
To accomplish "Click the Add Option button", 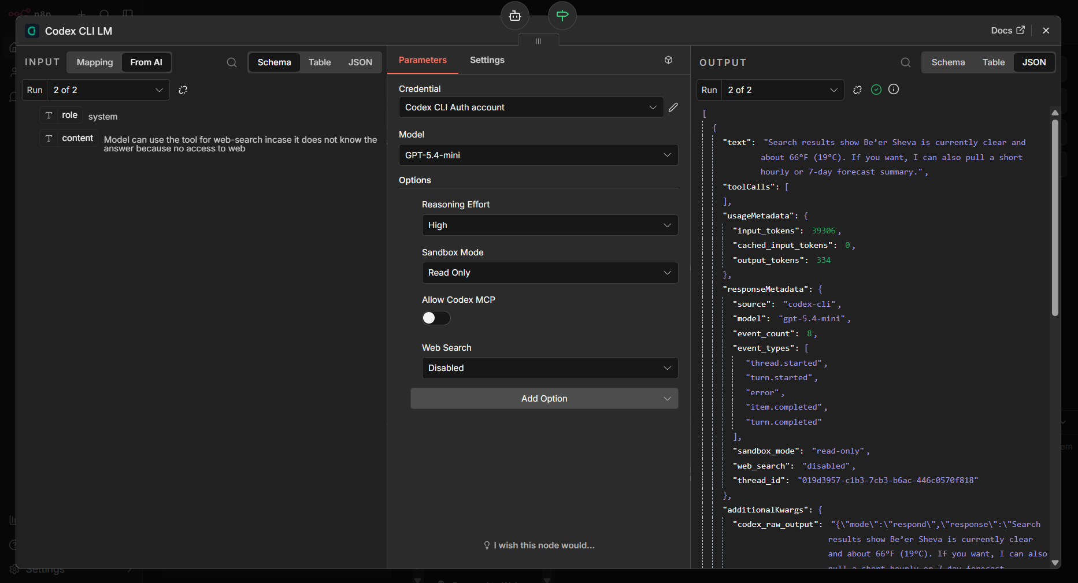I will tap(544, 398).
